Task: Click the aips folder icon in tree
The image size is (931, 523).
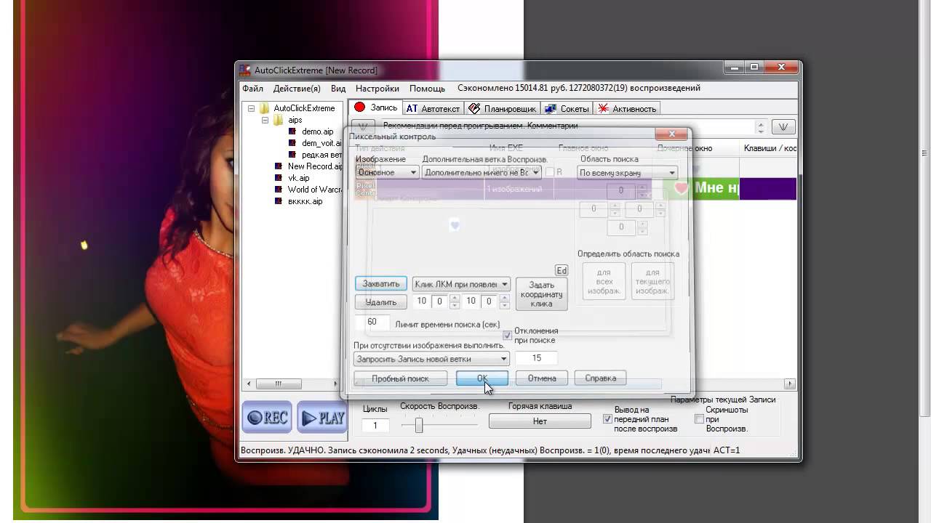Action: coord(279,120)
